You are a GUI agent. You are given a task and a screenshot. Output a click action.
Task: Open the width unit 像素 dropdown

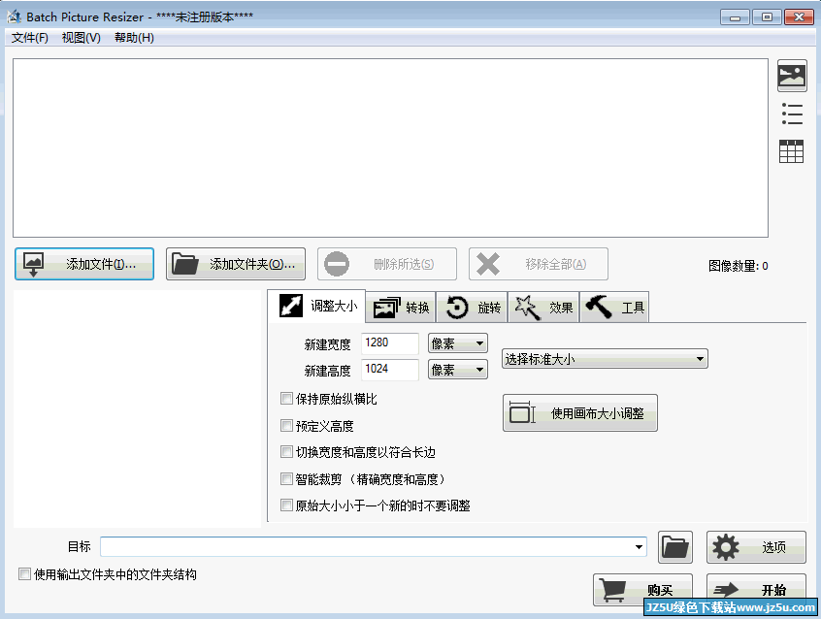coord(458,343)
